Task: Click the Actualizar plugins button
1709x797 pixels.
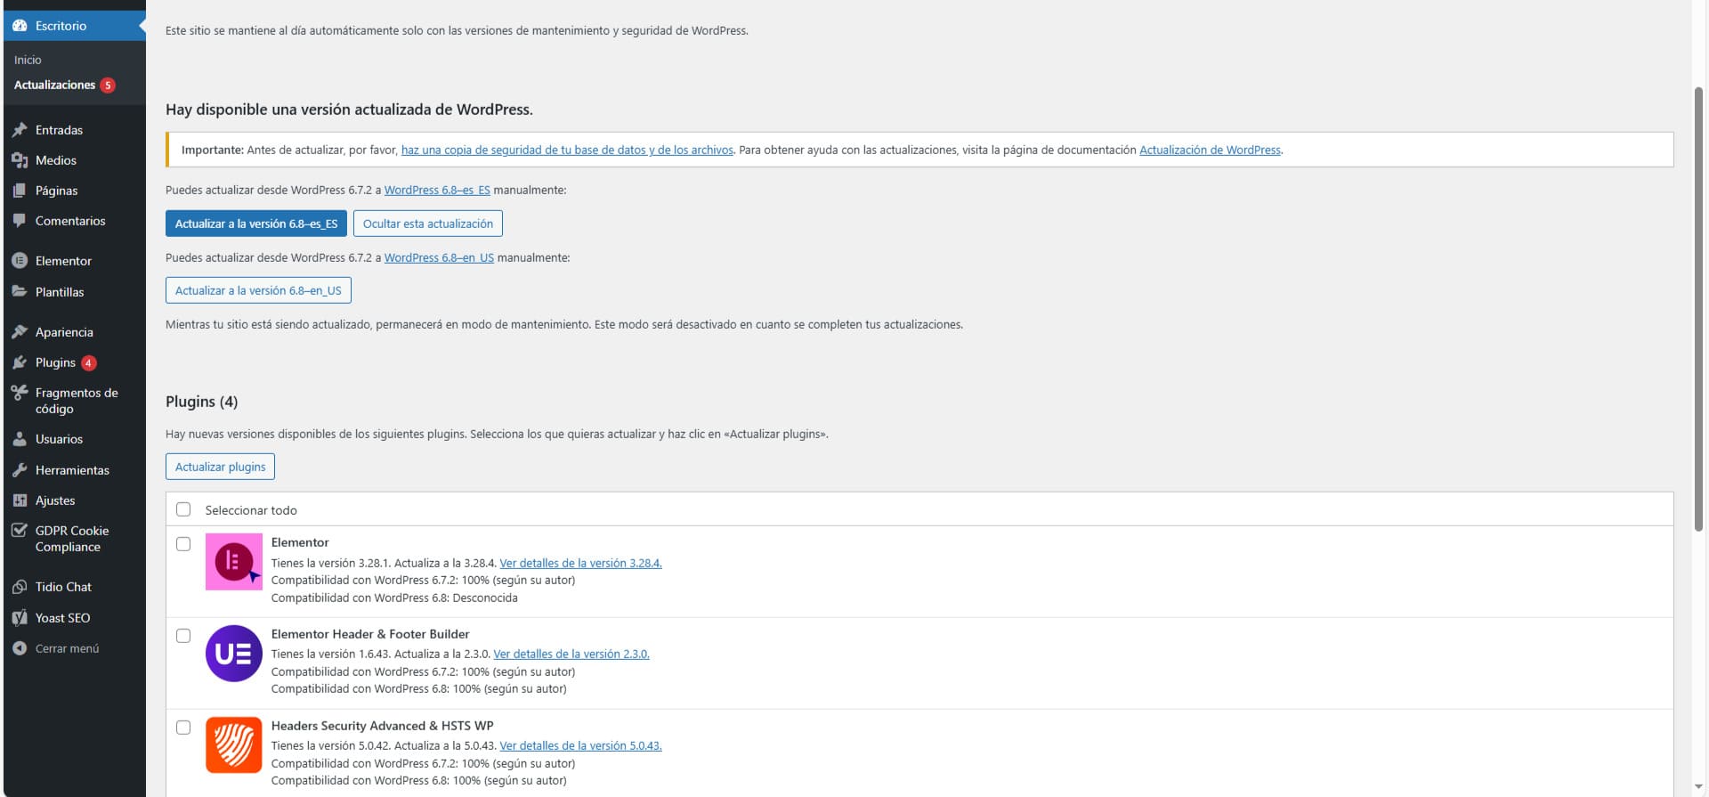Action: 220,467
